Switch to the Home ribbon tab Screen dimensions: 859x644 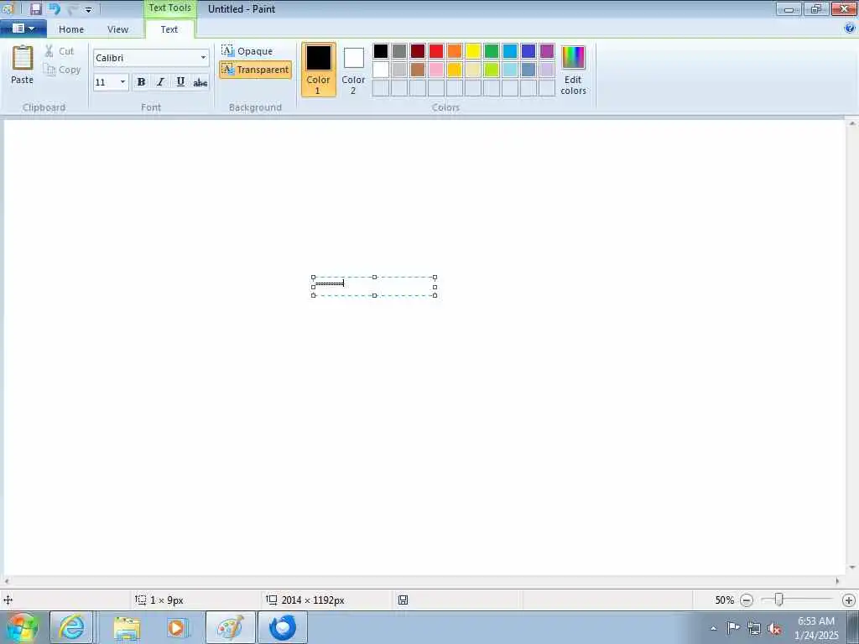pos(71,29)
